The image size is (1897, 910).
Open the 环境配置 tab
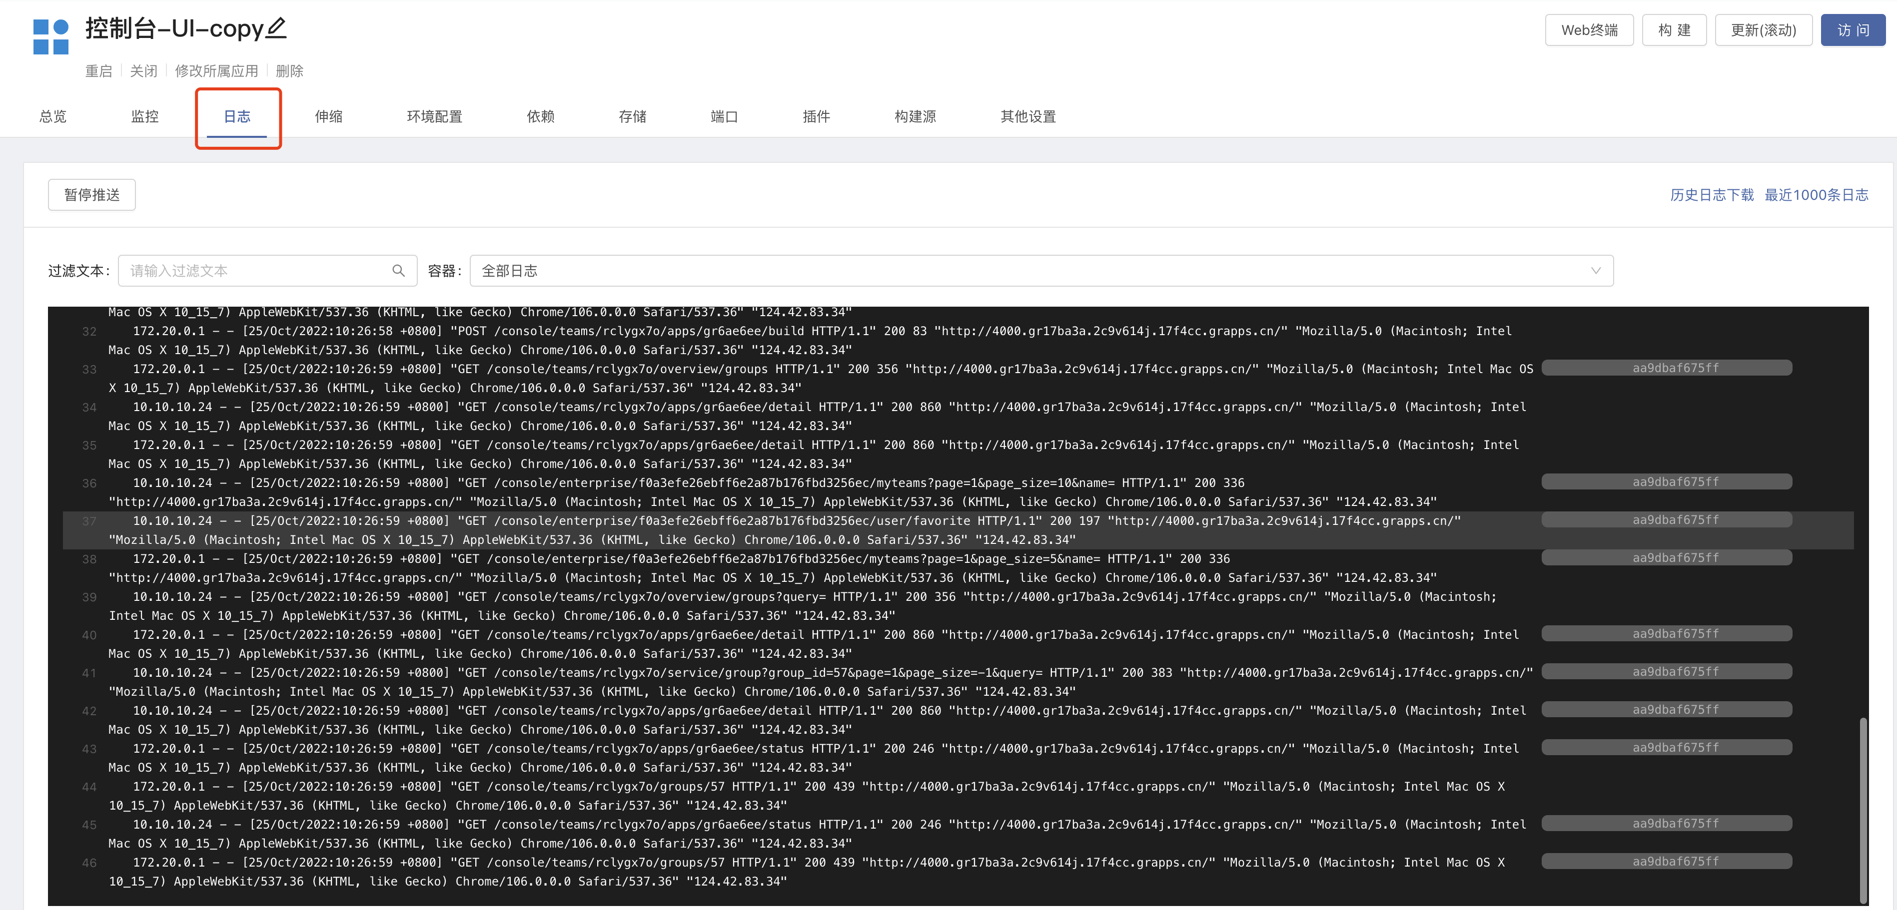tap(434, 116)
